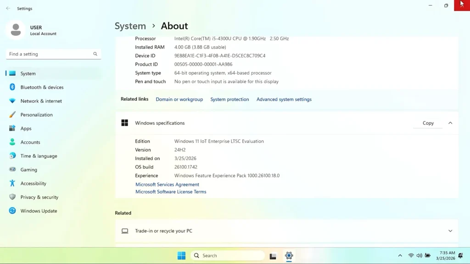470x264 pixels.
Task: Click the System breadcrumb in the header
Action: tap(130, 26)
